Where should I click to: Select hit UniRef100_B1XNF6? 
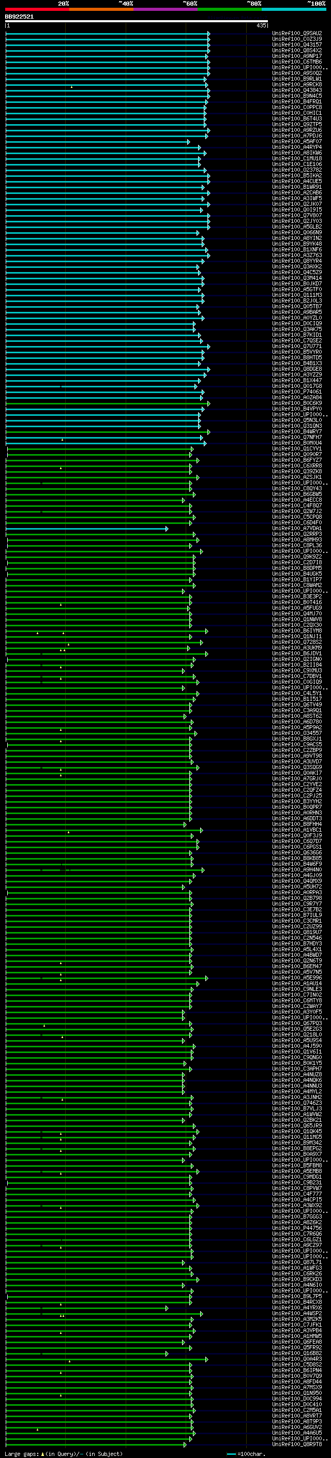point(297,250)
